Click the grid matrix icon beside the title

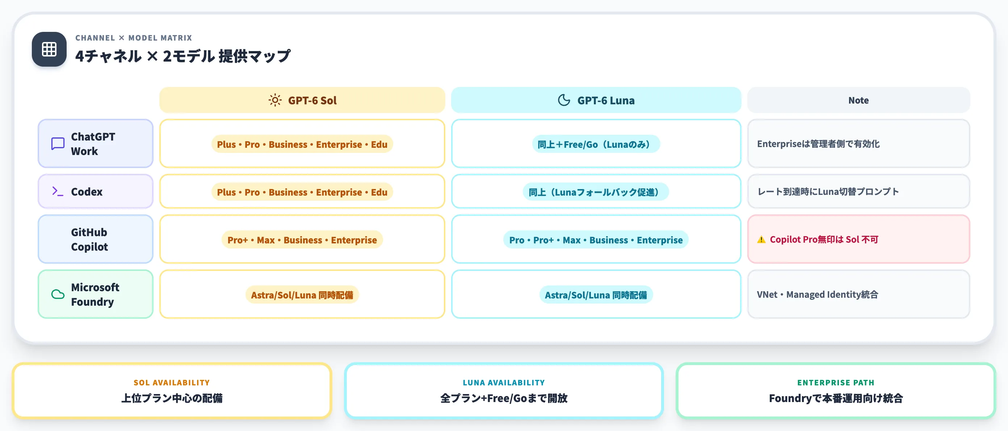pos(49,49)
